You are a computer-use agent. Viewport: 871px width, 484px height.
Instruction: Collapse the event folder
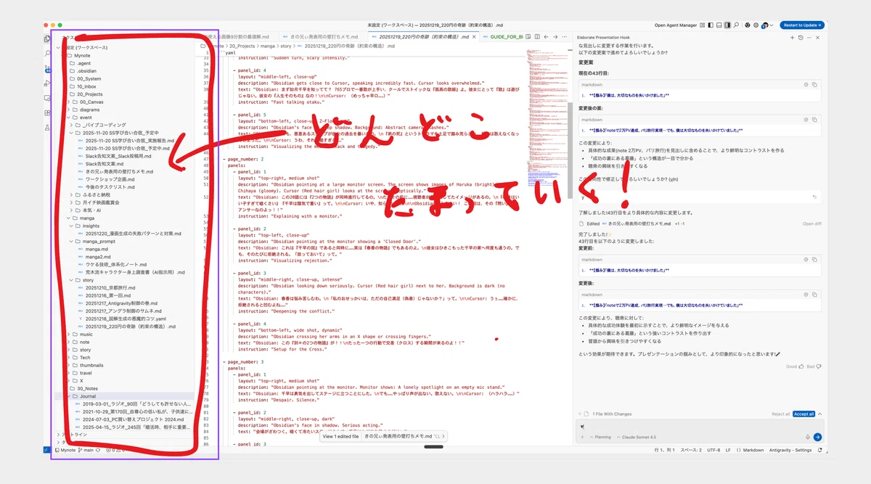pyautogui.click(x=86, y=117)
